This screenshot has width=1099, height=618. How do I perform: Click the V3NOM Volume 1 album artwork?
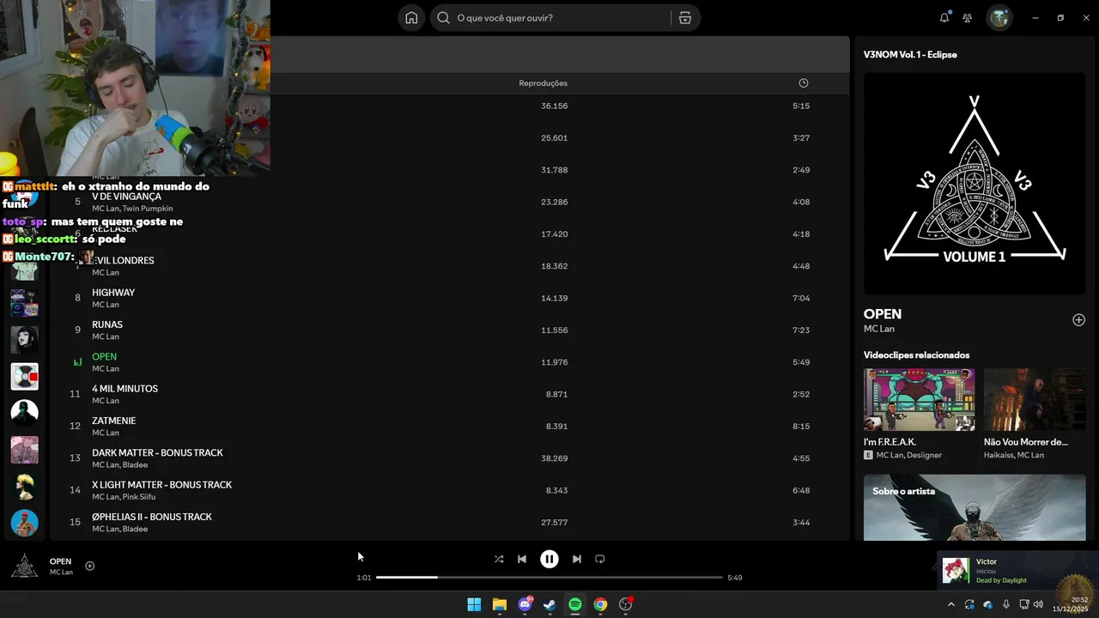click(x=975, y=183)
